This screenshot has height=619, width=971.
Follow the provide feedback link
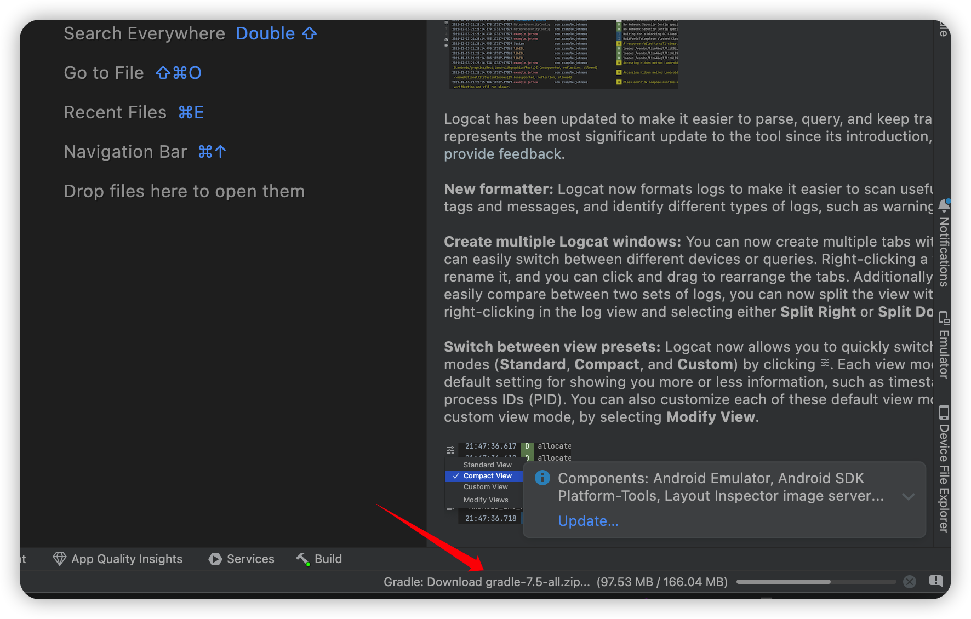click(x=503, y=154)
